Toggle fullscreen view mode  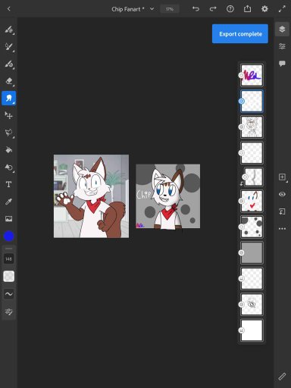[x=282, y=9]
